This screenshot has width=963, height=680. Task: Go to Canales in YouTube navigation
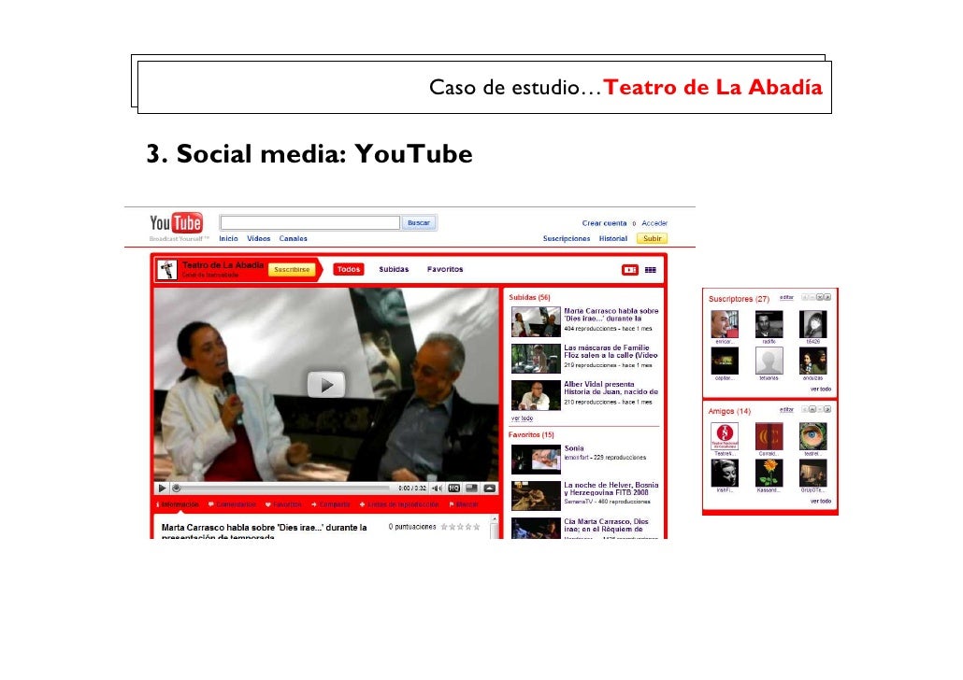293,239
